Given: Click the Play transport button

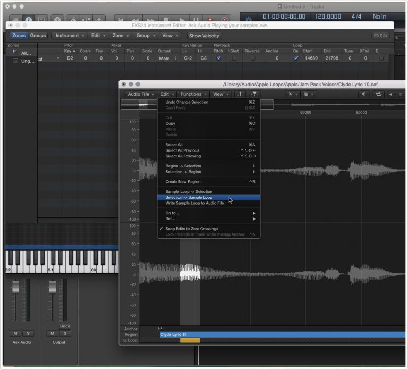Looking at the screenshot, I should [x=182, y=19].
